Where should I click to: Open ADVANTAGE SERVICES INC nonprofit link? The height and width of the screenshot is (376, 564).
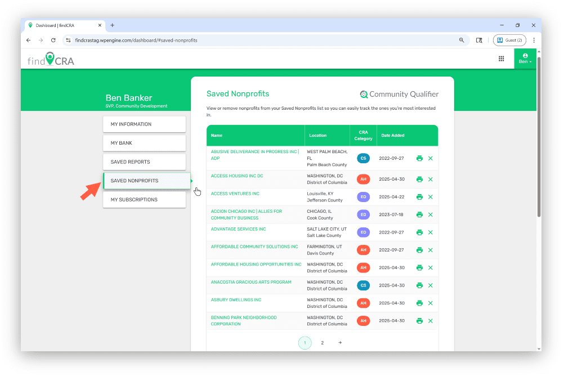(x=238, y=229)
